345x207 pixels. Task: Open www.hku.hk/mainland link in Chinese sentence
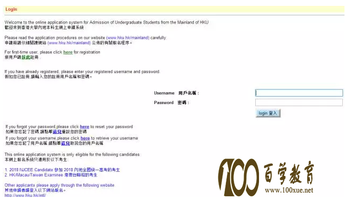pyautogui.click(x=69, y=43)
